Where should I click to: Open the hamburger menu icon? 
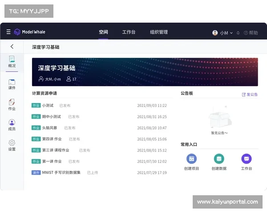[x=8, y=32]
